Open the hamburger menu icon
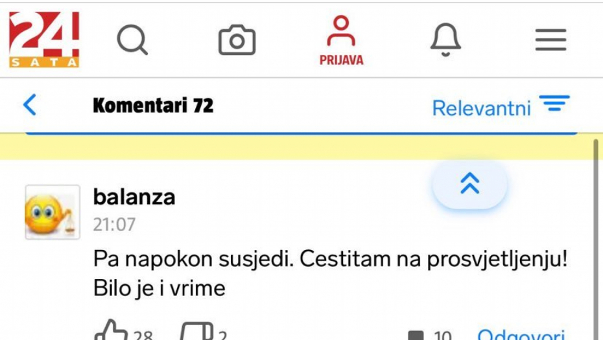Screen dimensions: 603x340 tap(550, 40)
